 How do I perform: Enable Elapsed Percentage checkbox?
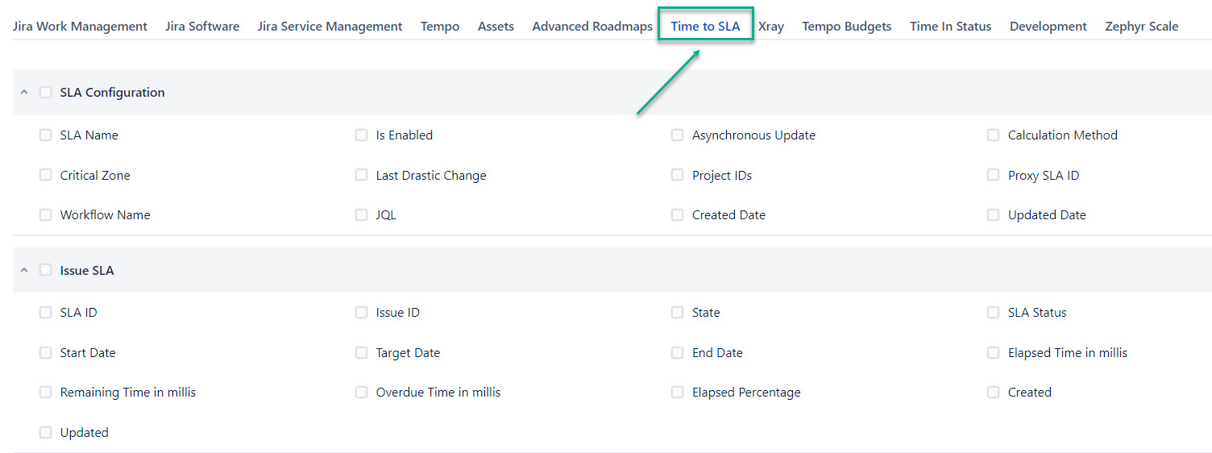click(678, 393)
